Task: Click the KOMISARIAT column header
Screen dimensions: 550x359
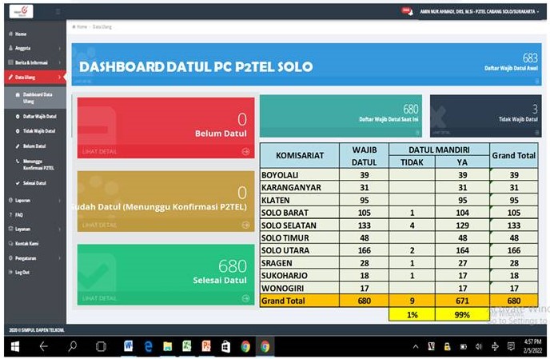Action: click(300, 155)
